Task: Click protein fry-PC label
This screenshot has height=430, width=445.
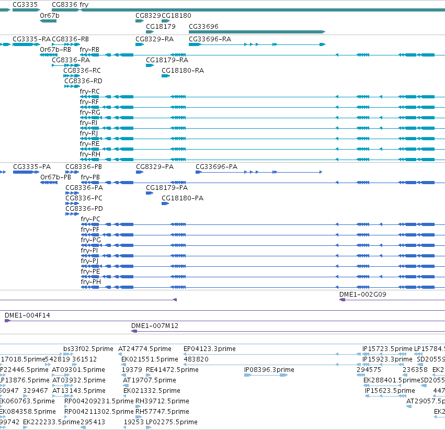Action: (x=90, y=219)
